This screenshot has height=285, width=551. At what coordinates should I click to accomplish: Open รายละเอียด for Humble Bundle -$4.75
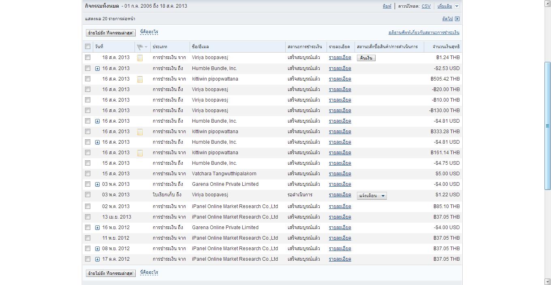tap(340, 163)
